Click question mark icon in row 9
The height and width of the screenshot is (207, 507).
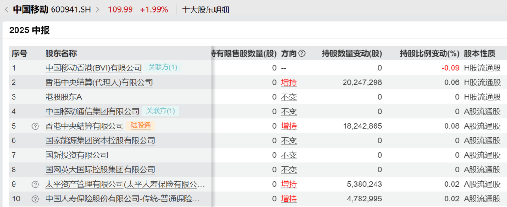click(x=35, y=185)
